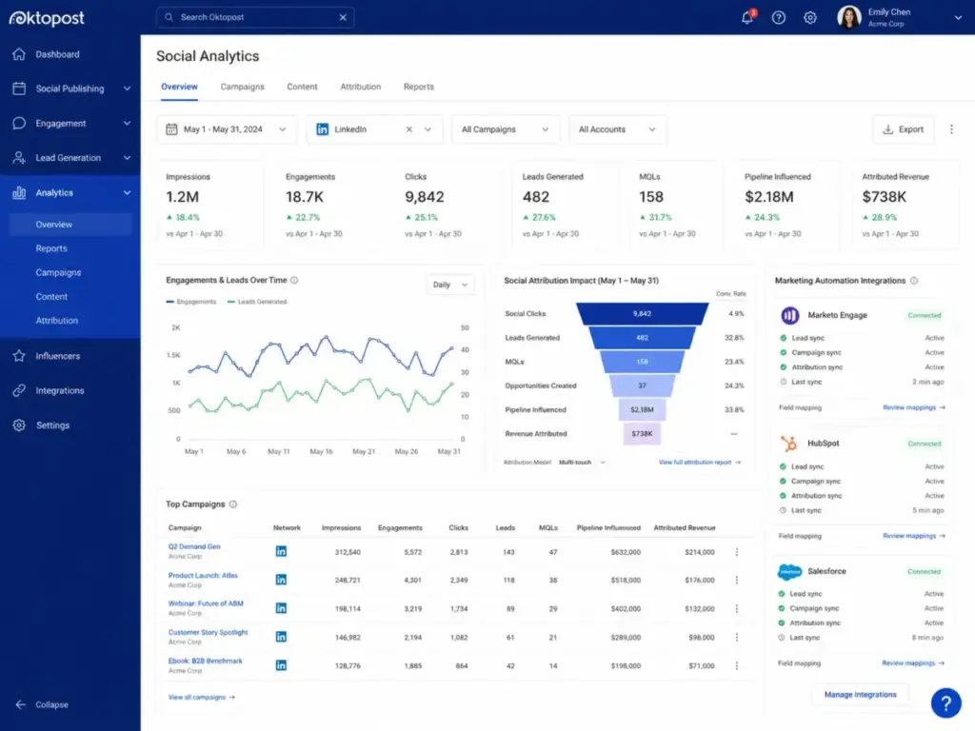Image resolution: width=975 pixels, height=731 pixels.
Task: Switch to the Reports tab
Action: point(419,87)
